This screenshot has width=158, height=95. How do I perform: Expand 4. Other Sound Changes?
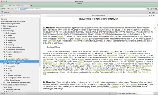(x=3, y=80)
